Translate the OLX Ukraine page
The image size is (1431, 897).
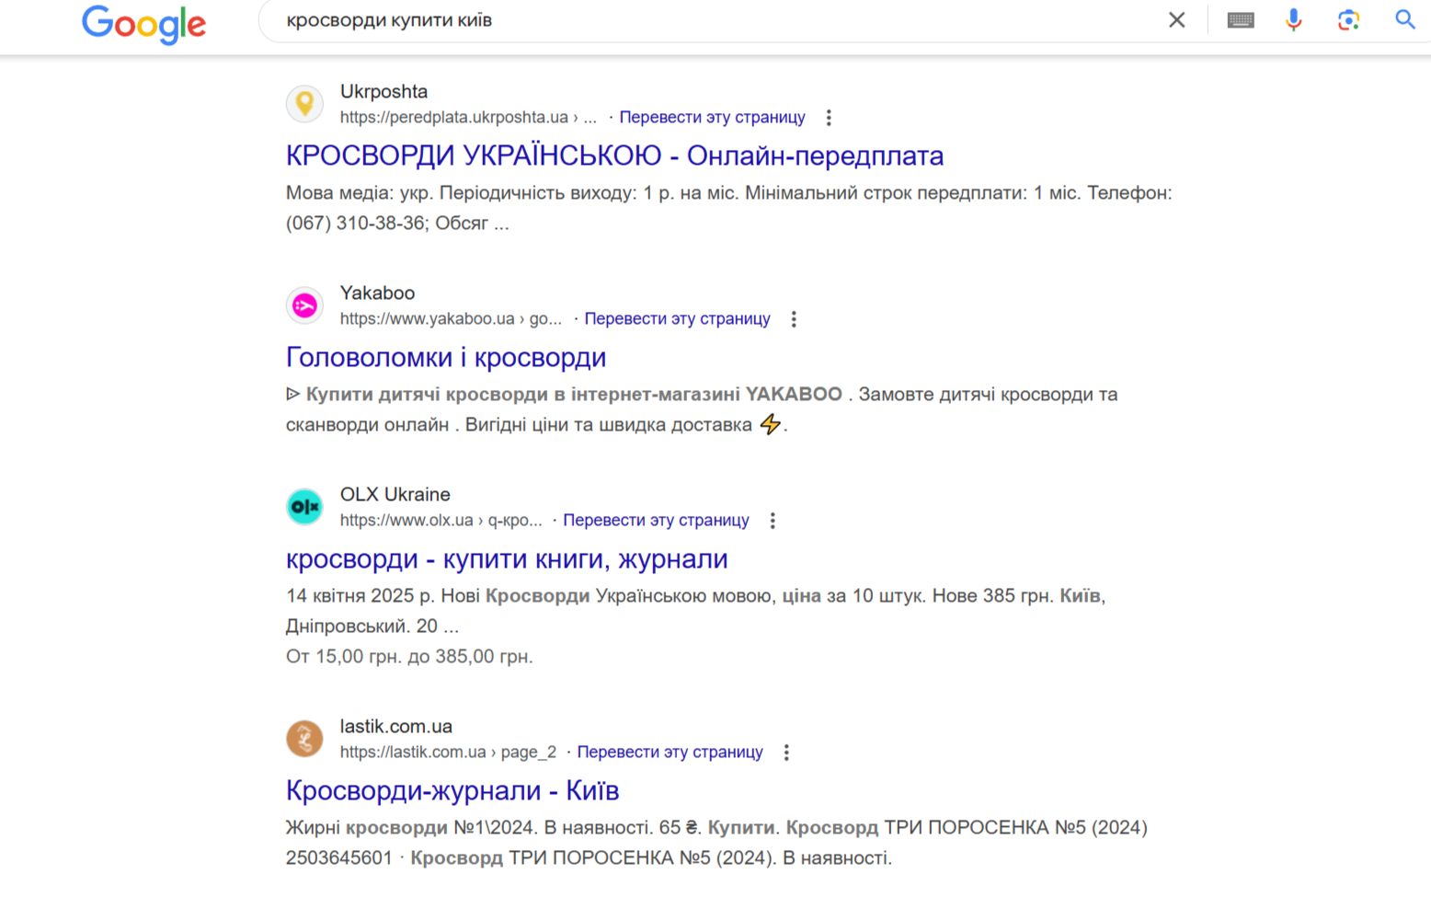pyautogui.click(x=656, y=521)
